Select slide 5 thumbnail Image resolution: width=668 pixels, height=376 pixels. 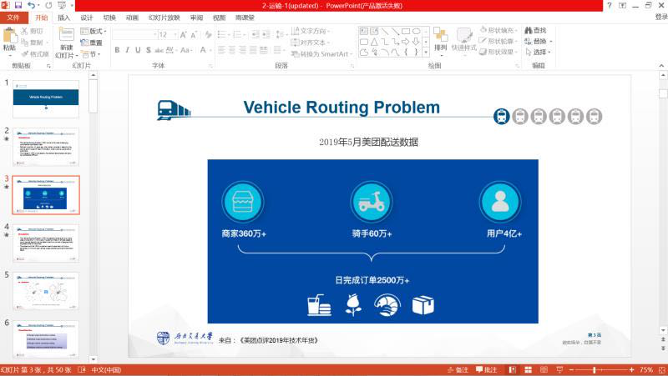click(x=46, y=291)
